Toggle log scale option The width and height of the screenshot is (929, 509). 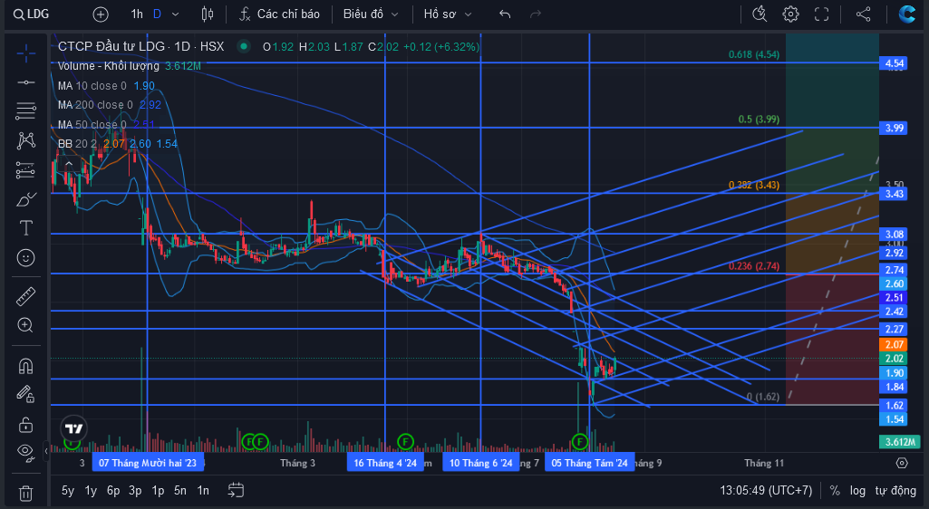[857, 491]
